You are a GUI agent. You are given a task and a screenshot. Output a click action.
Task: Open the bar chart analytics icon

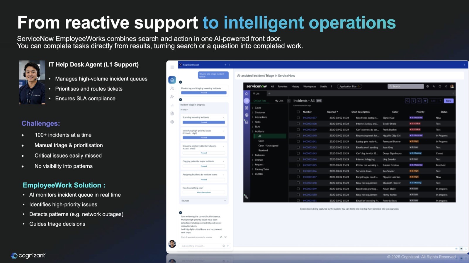pos(172,105)
